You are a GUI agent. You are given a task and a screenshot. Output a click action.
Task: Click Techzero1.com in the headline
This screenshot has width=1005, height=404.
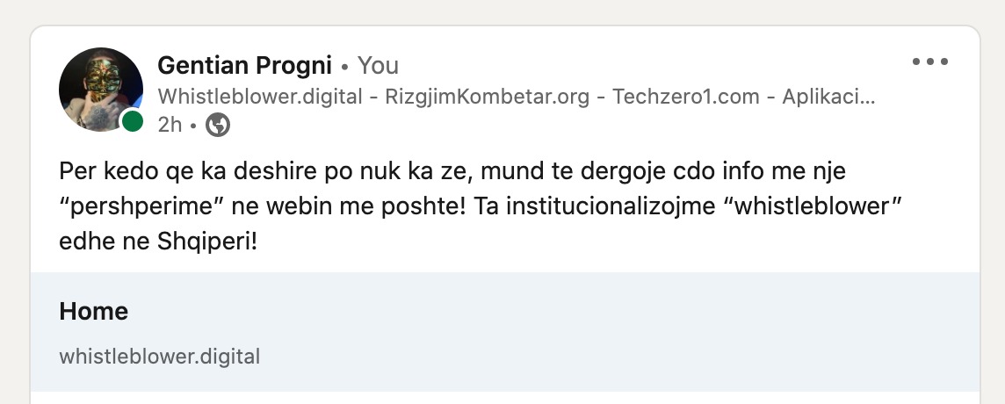tap(686, 97)
